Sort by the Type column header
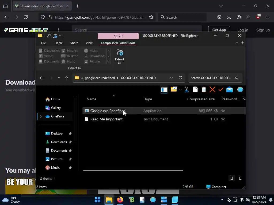Viewport: 274px width, 205px height. pos(148,99)
